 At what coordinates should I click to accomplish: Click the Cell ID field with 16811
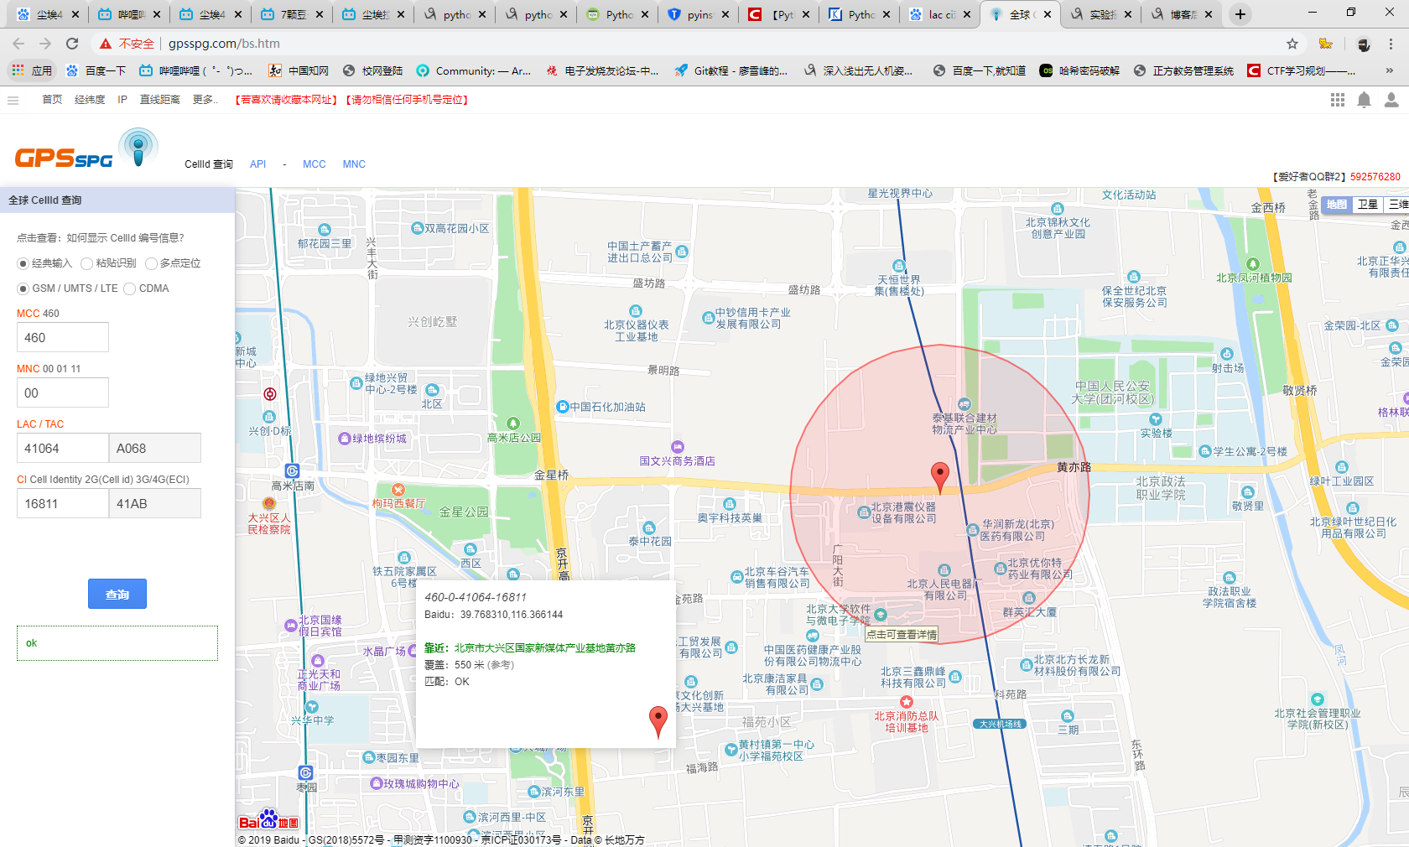click(63, 503)
